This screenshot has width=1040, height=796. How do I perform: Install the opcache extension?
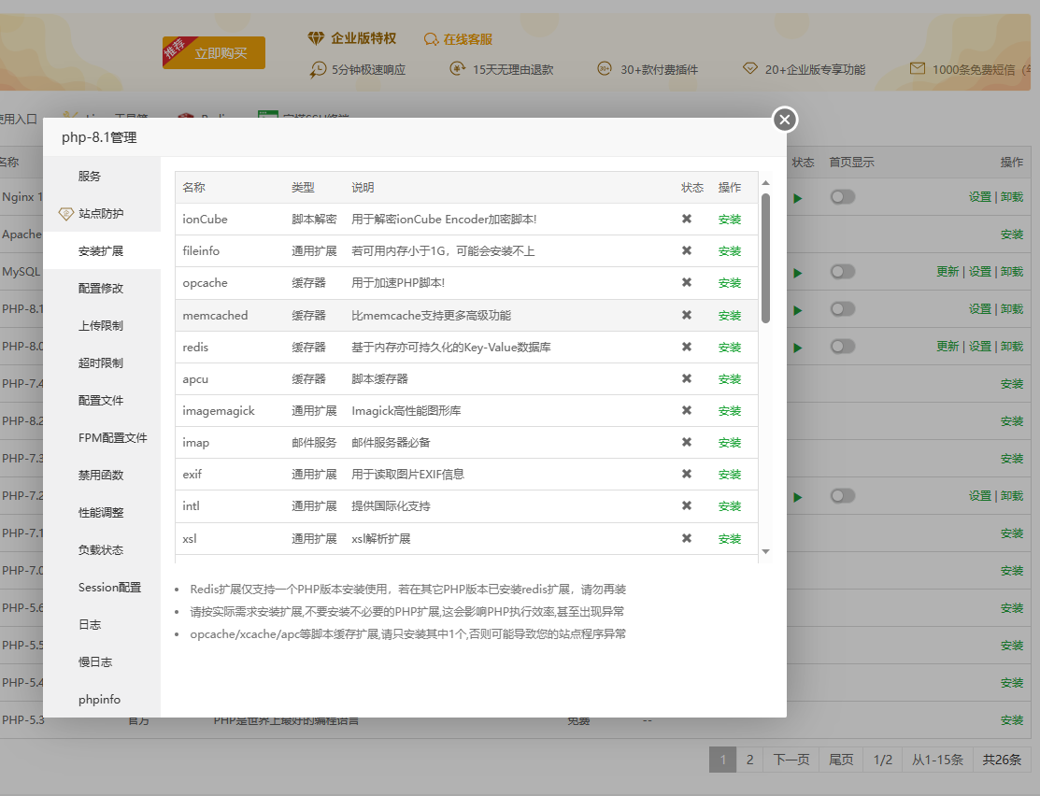[730, 282]
